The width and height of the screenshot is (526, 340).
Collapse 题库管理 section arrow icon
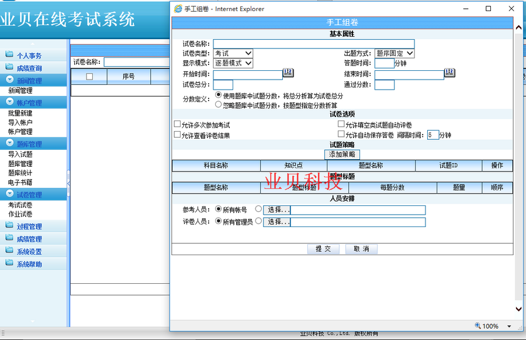pos(10,143)
